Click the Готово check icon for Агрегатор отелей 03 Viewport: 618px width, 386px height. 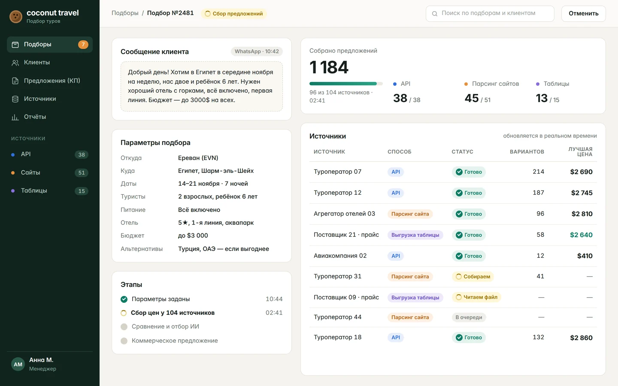pyautogui.click(x=459, y=214)
